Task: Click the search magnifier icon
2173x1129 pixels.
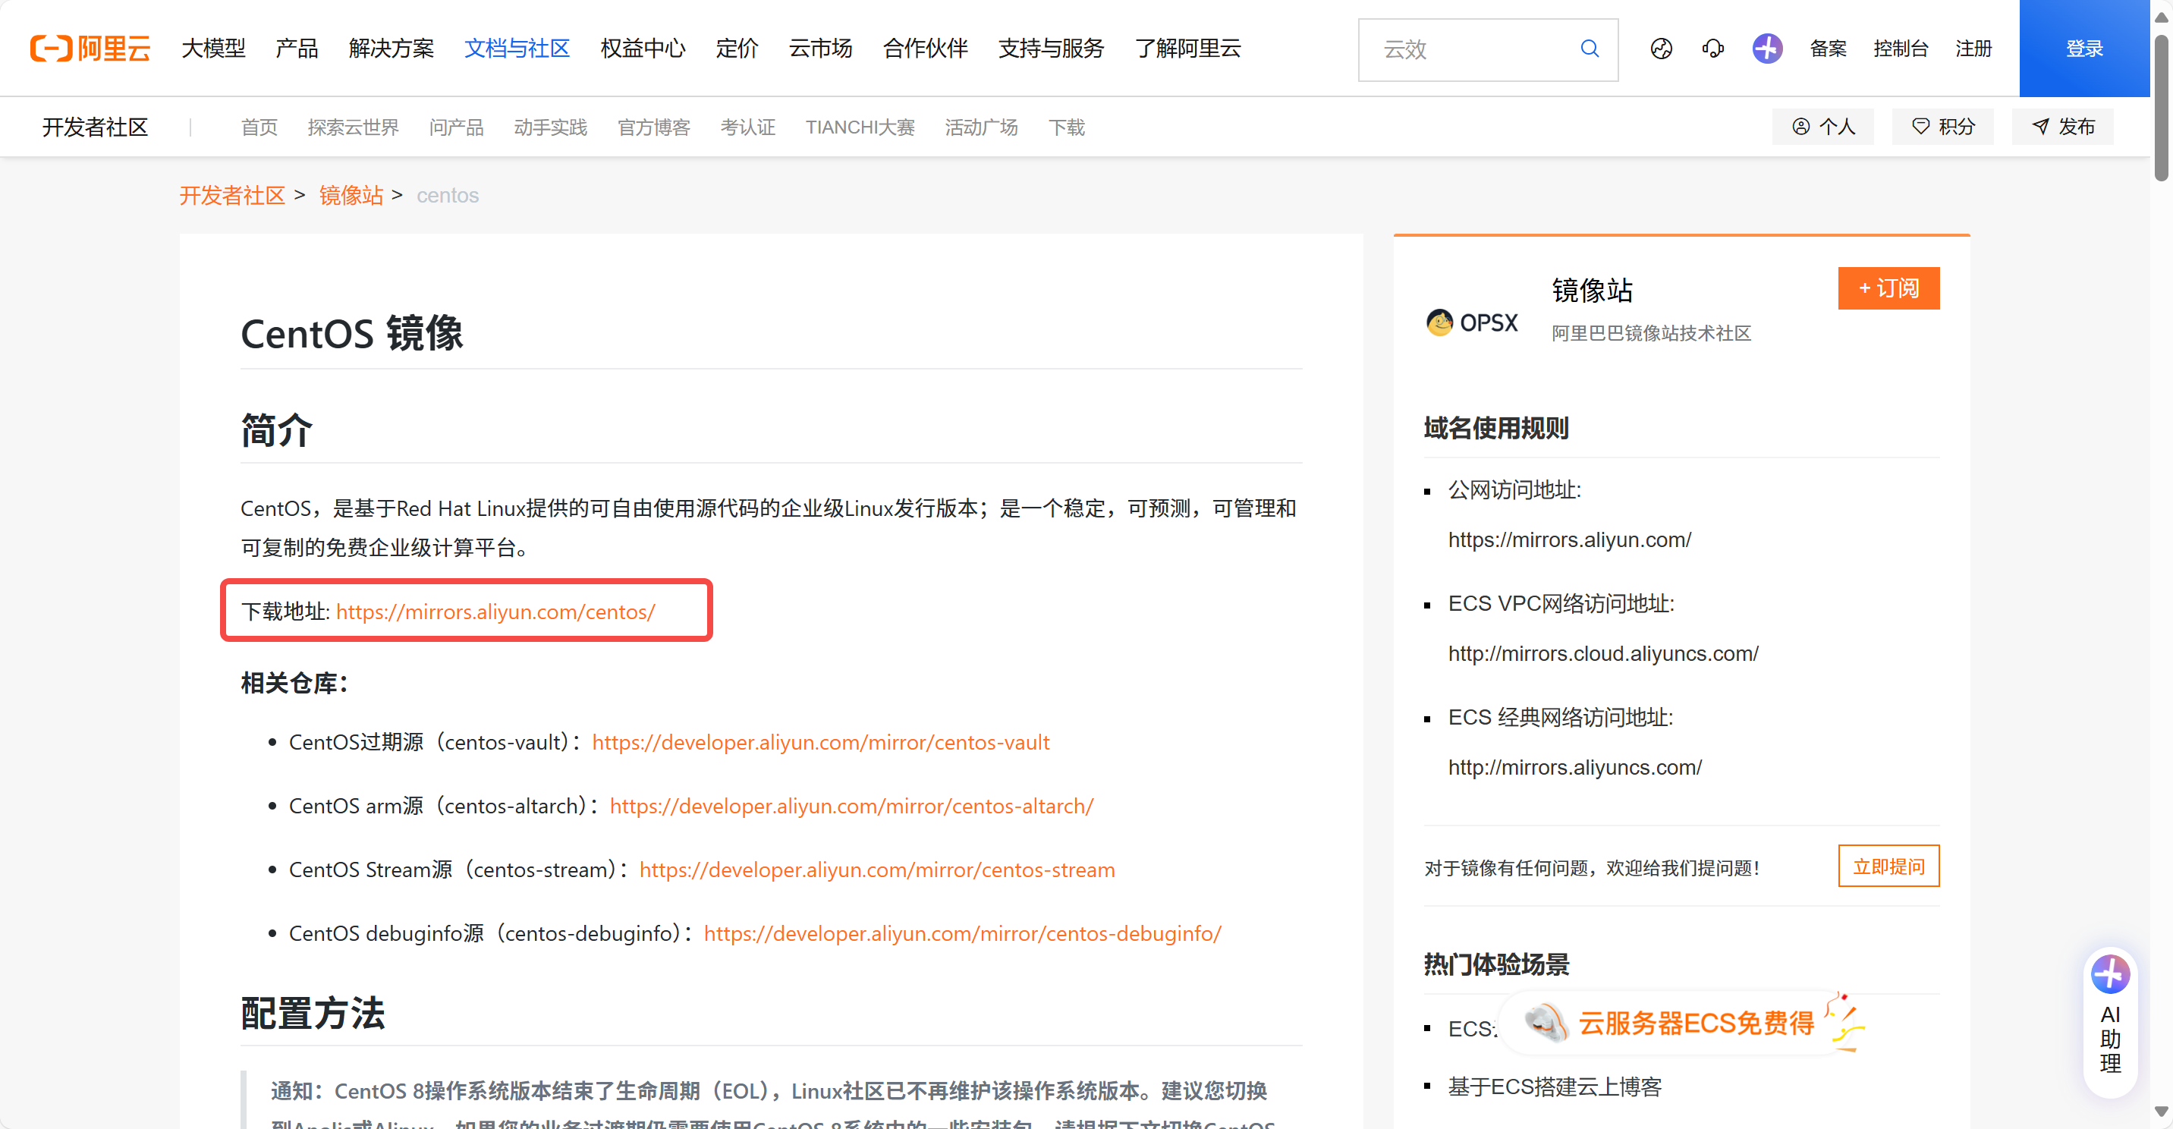Action: click(x=1590, y=49)
